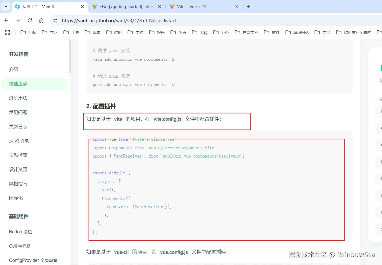
Task: Open the 娱乐 bookmark folder
Action: coord(157,32)
